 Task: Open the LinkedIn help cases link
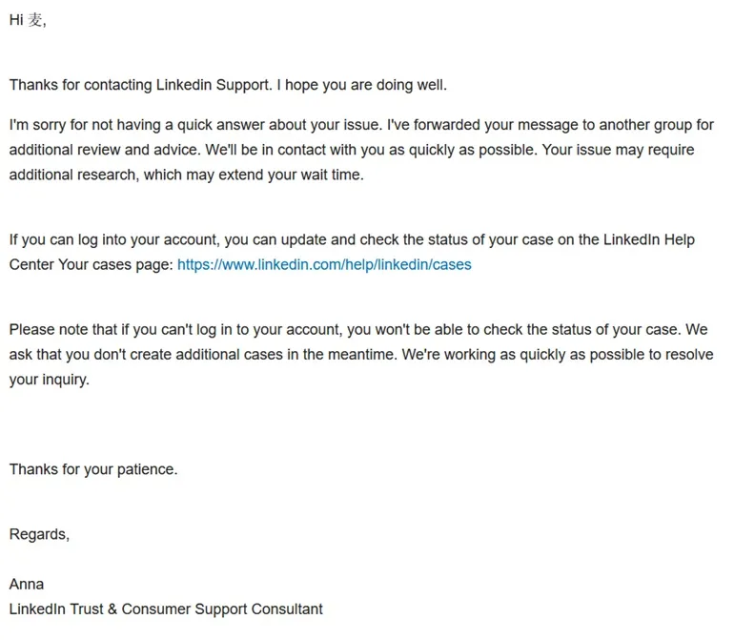click(324, 265)
